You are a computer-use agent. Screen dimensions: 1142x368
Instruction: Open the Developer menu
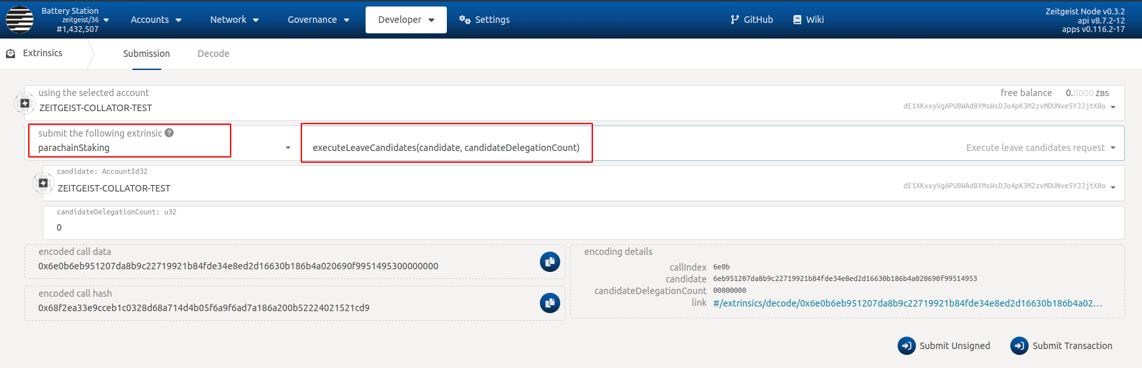[x=406, y=20]
